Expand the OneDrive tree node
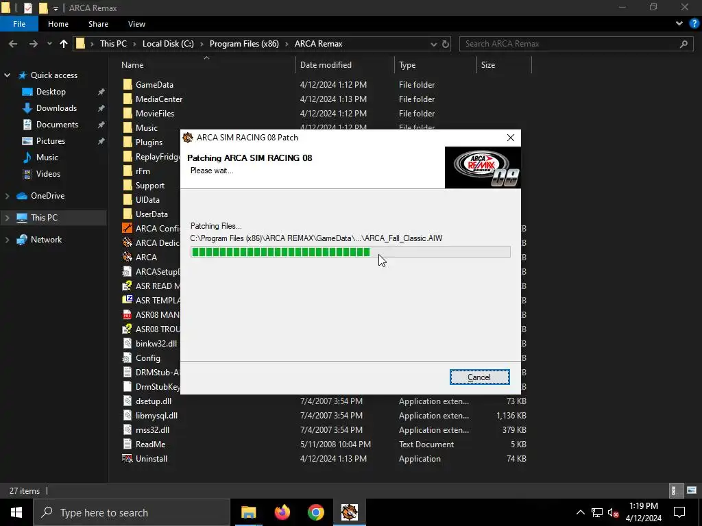 (x=7, y=196)
